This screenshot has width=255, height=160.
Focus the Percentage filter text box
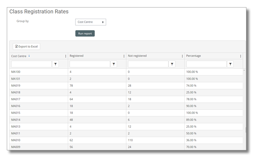[206, 64]
